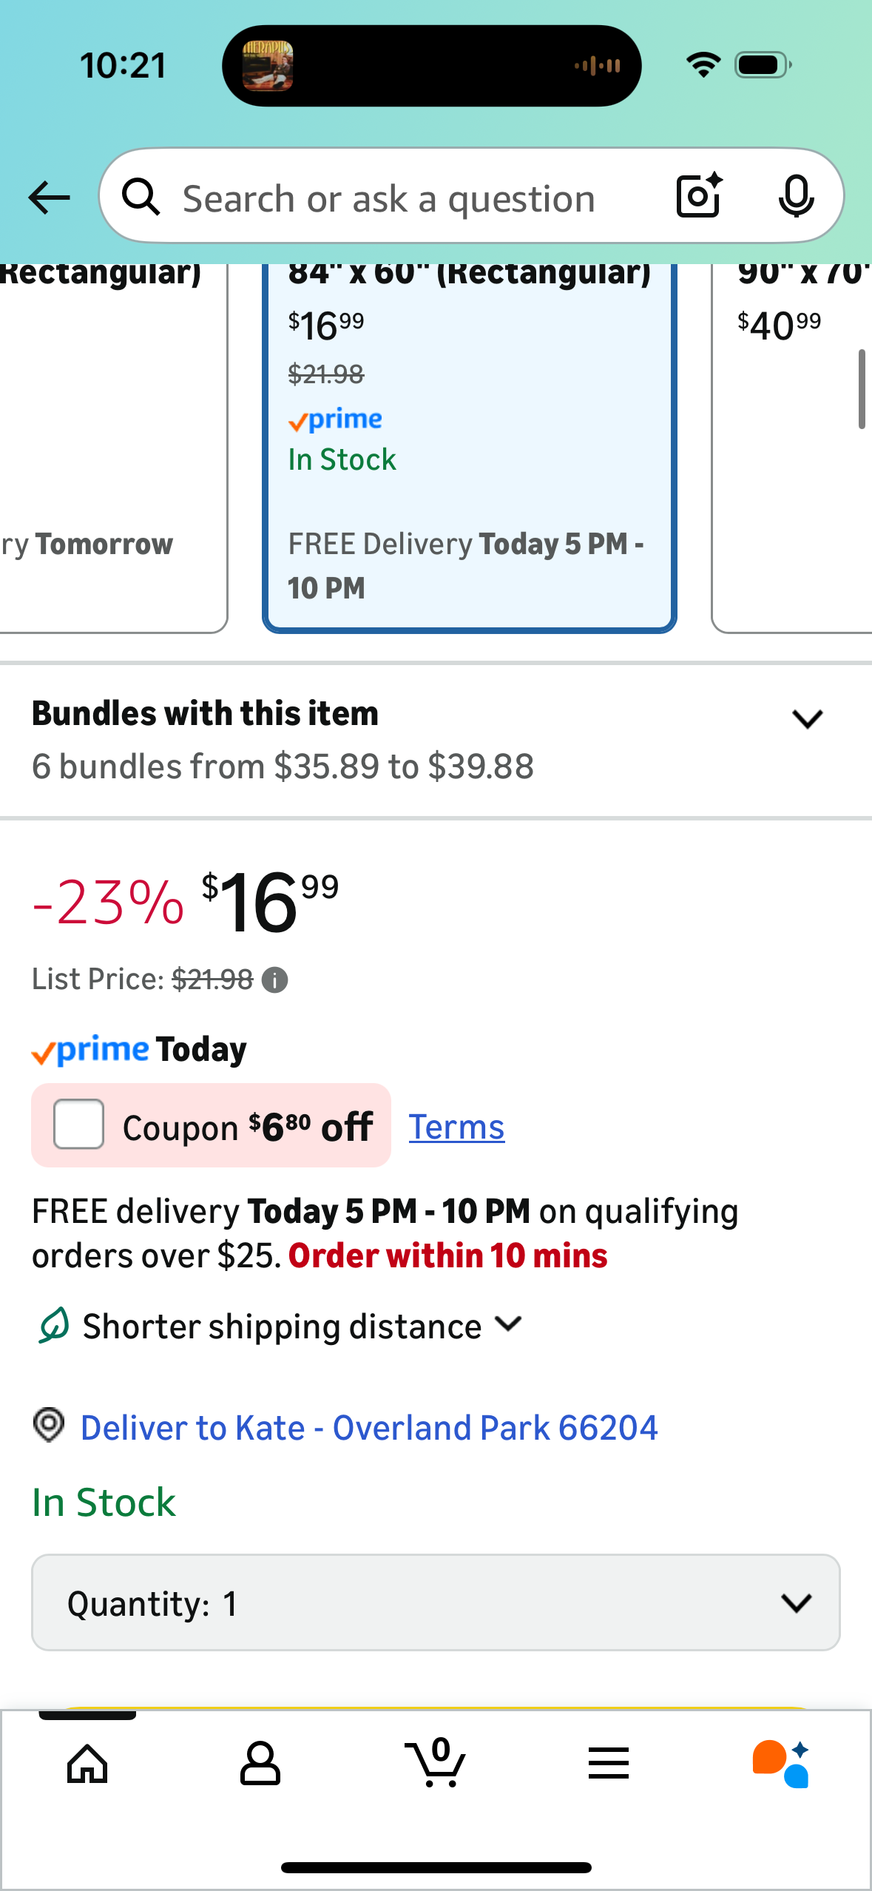Open the account profile tab
This screenshot has height=1891, width=872.
(260, 1764)
